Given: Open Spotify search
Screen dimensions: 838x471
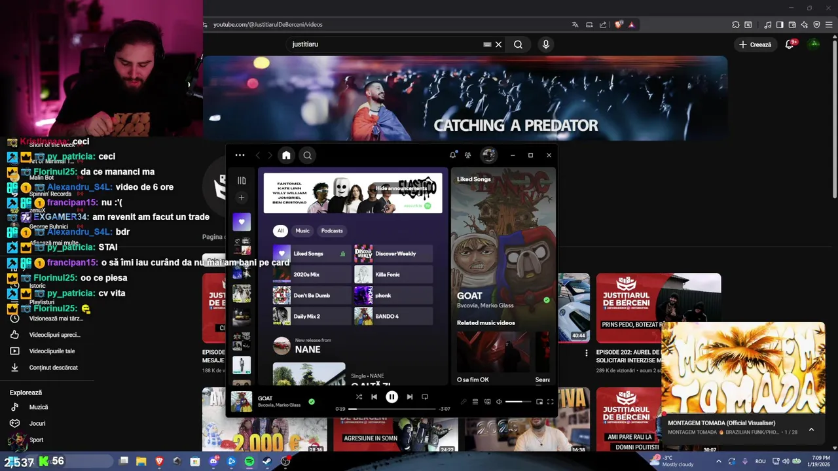Looking at the screenshot, I should pyautogui.click(x=307, y=155).
